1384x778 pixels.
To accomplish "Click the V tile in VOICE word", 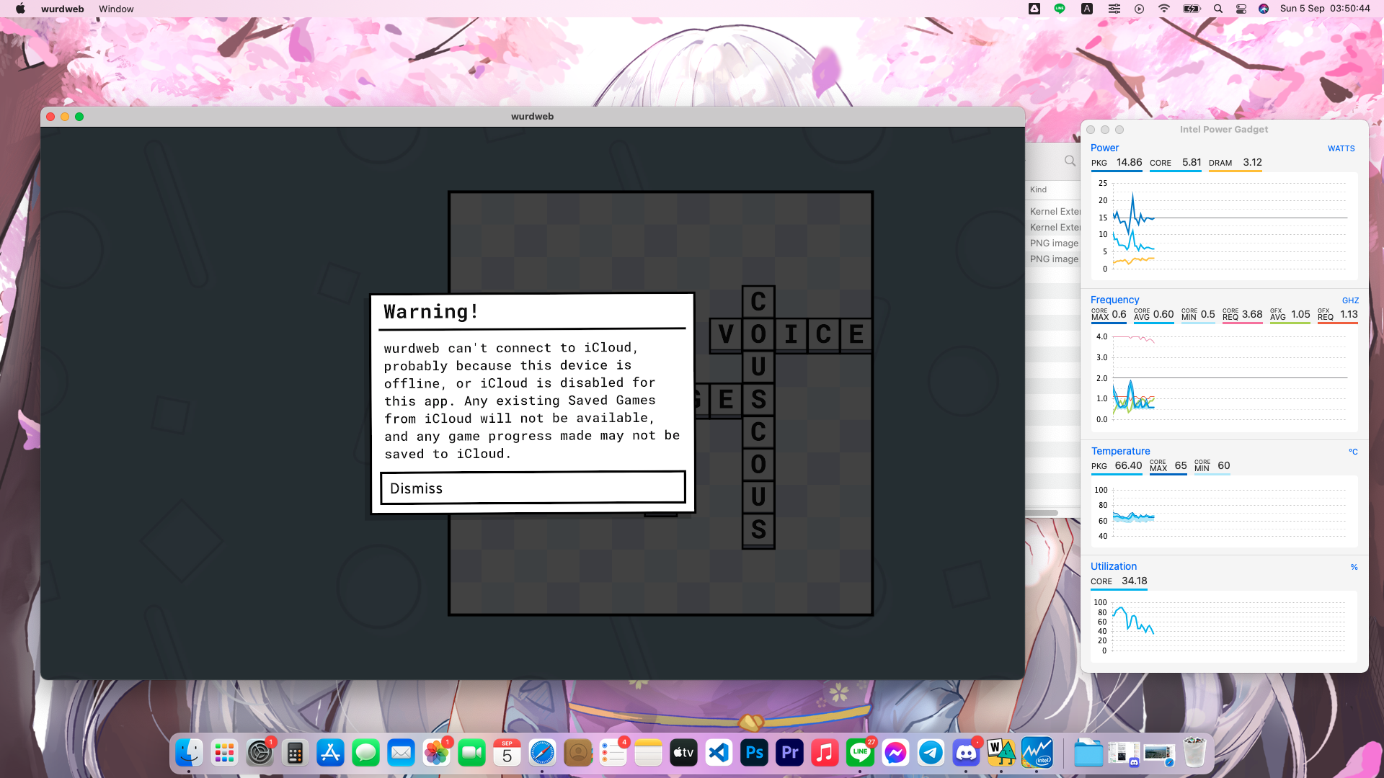I will [726, 334].
